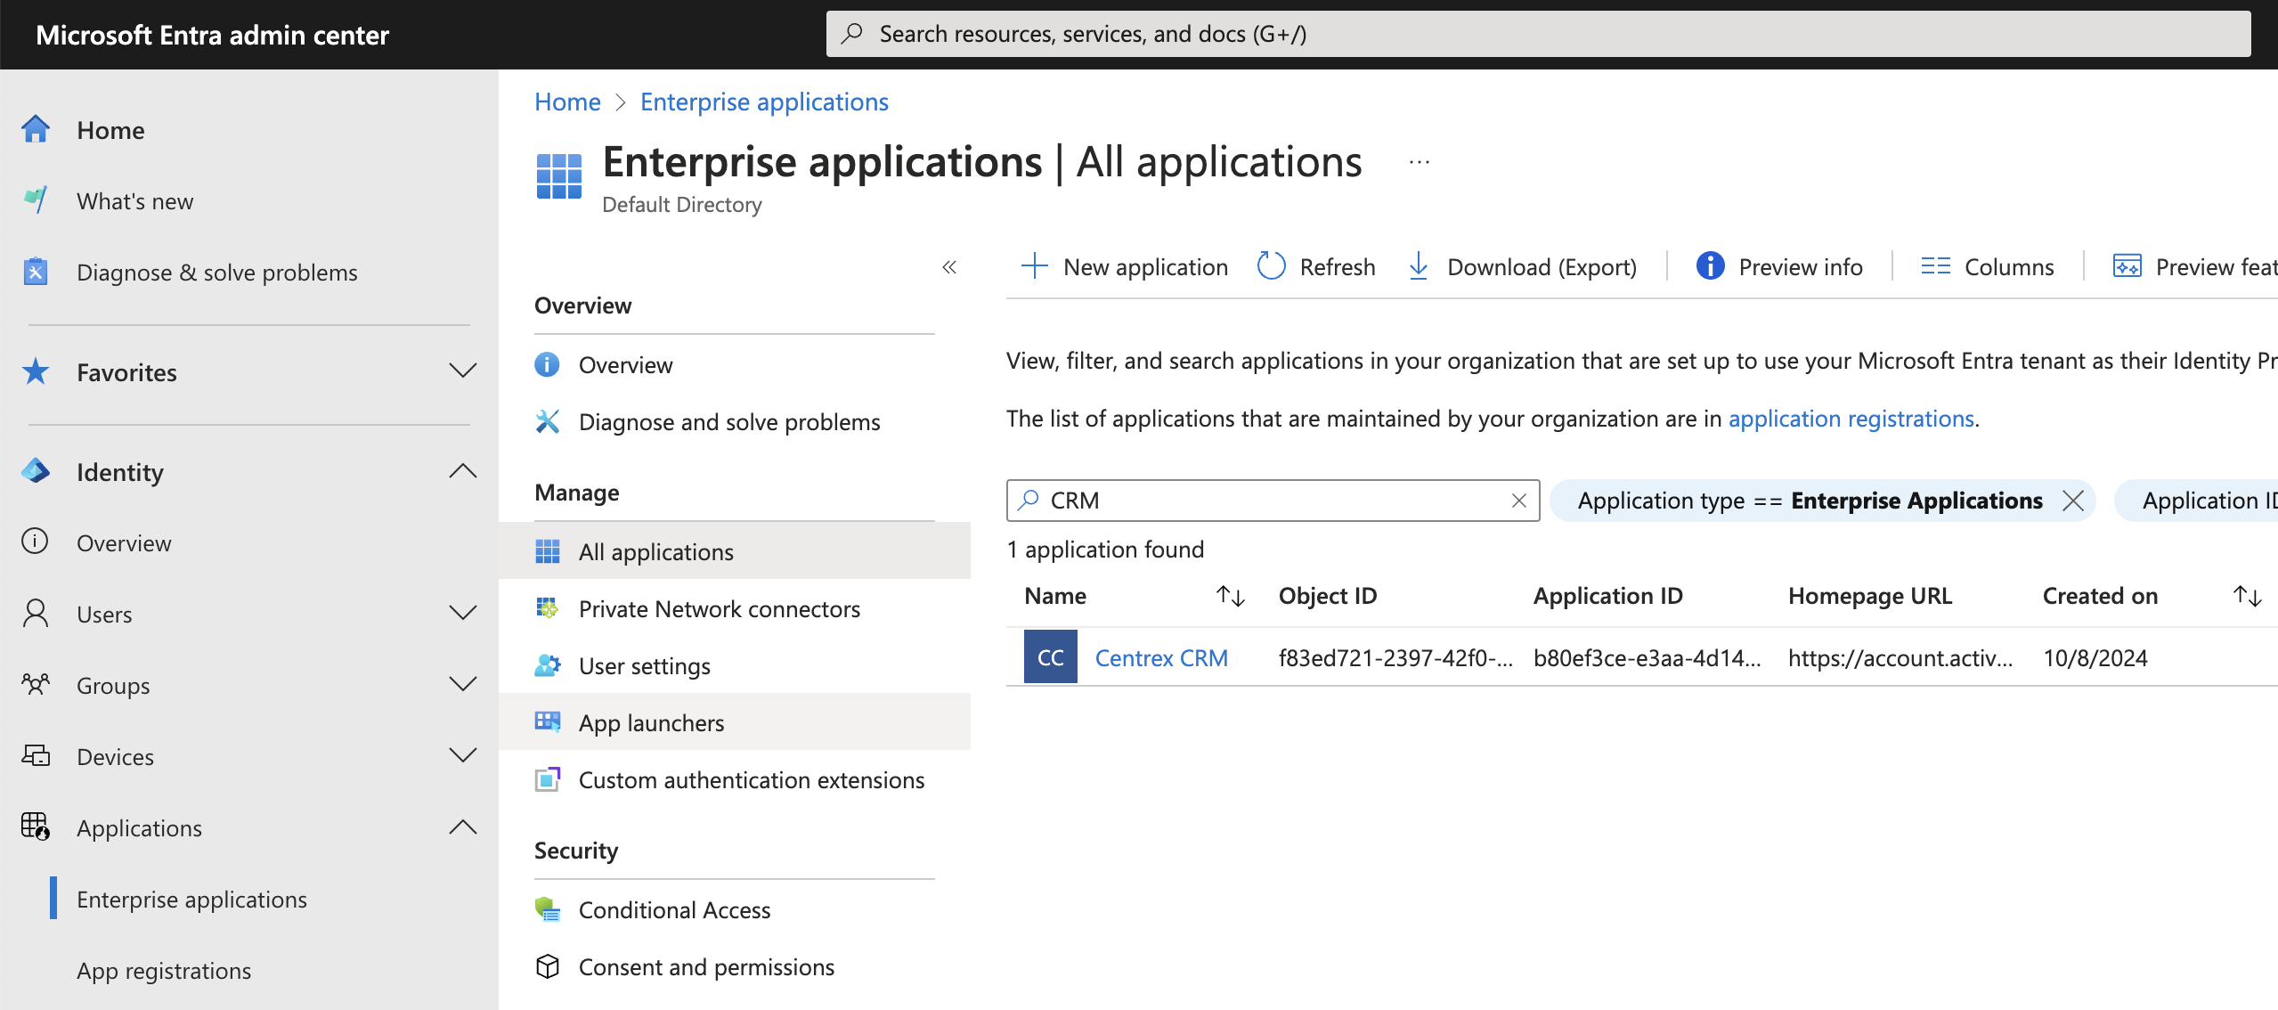The width and height of the screenshot is (2278, 1010).
Task: Sort by Created on column arrows
Action: click(2248, 596)
